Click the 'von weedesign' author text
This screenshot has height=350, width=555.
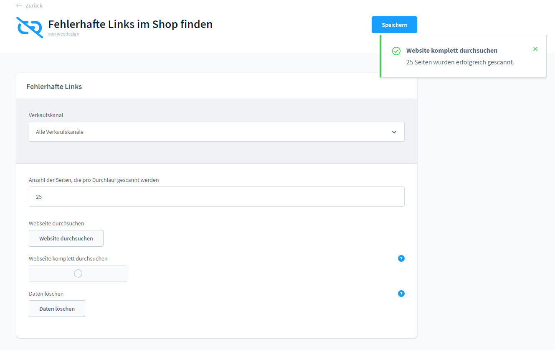pyautogui.click(x=63, y=34)
